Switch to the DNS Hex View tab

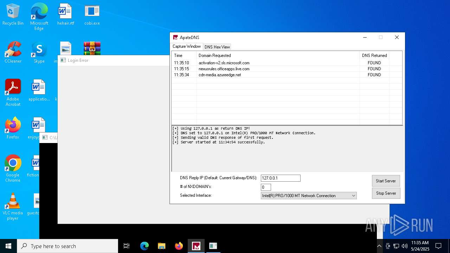pos(217,47)
